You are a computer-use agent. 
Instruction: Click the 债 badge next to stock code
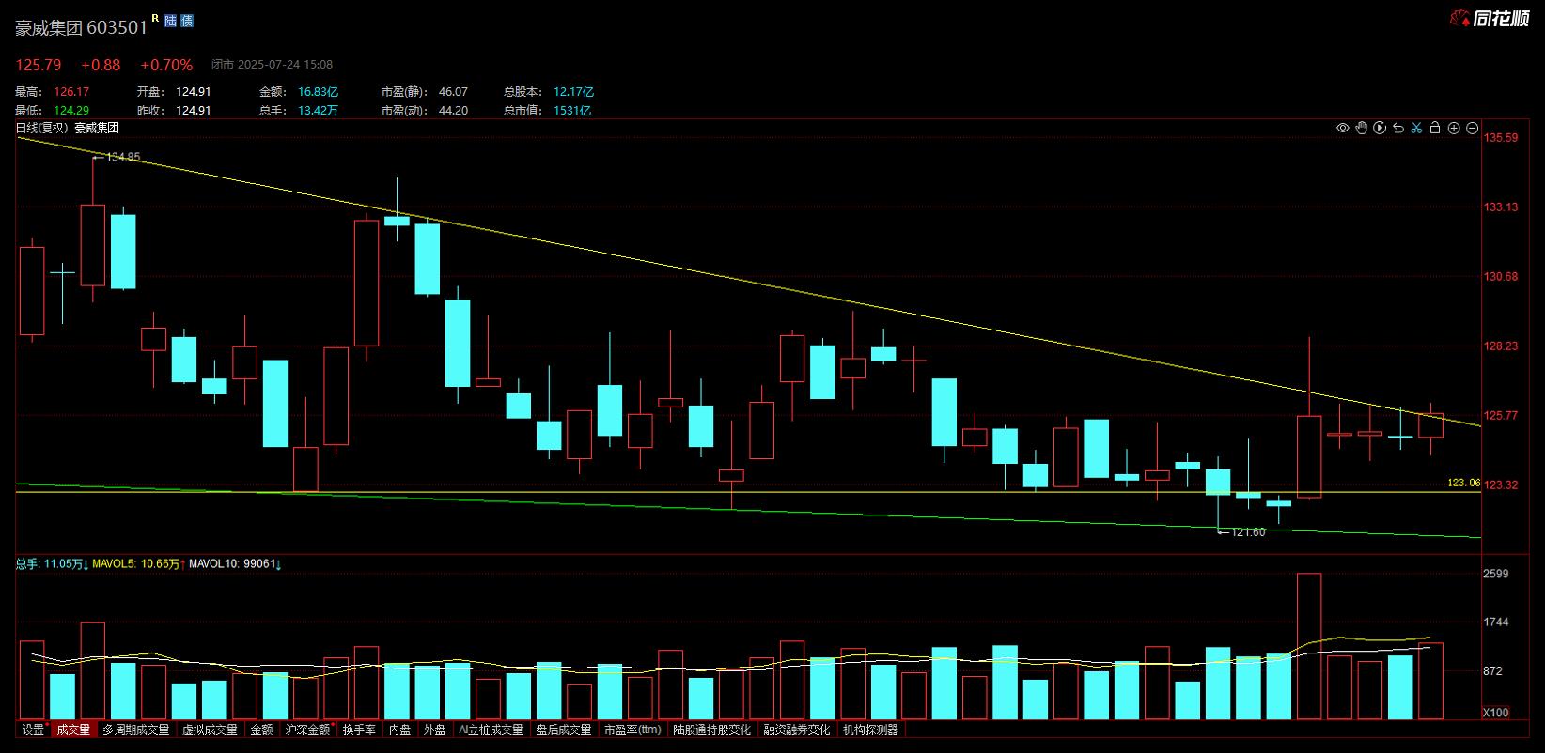point(186,21)
